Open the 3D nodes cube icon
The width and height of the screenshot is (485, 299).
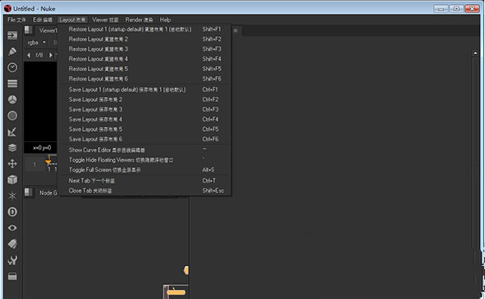click(x=12, y=179)
